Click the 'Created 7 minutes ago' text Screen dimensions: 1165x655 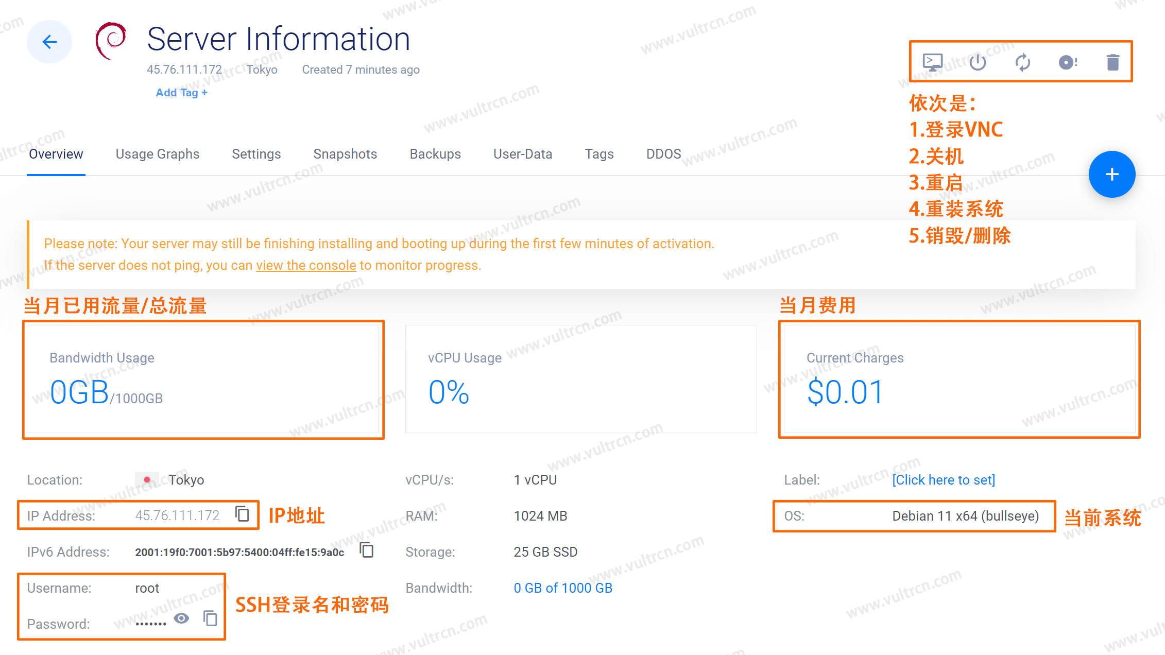pos(361,70)
